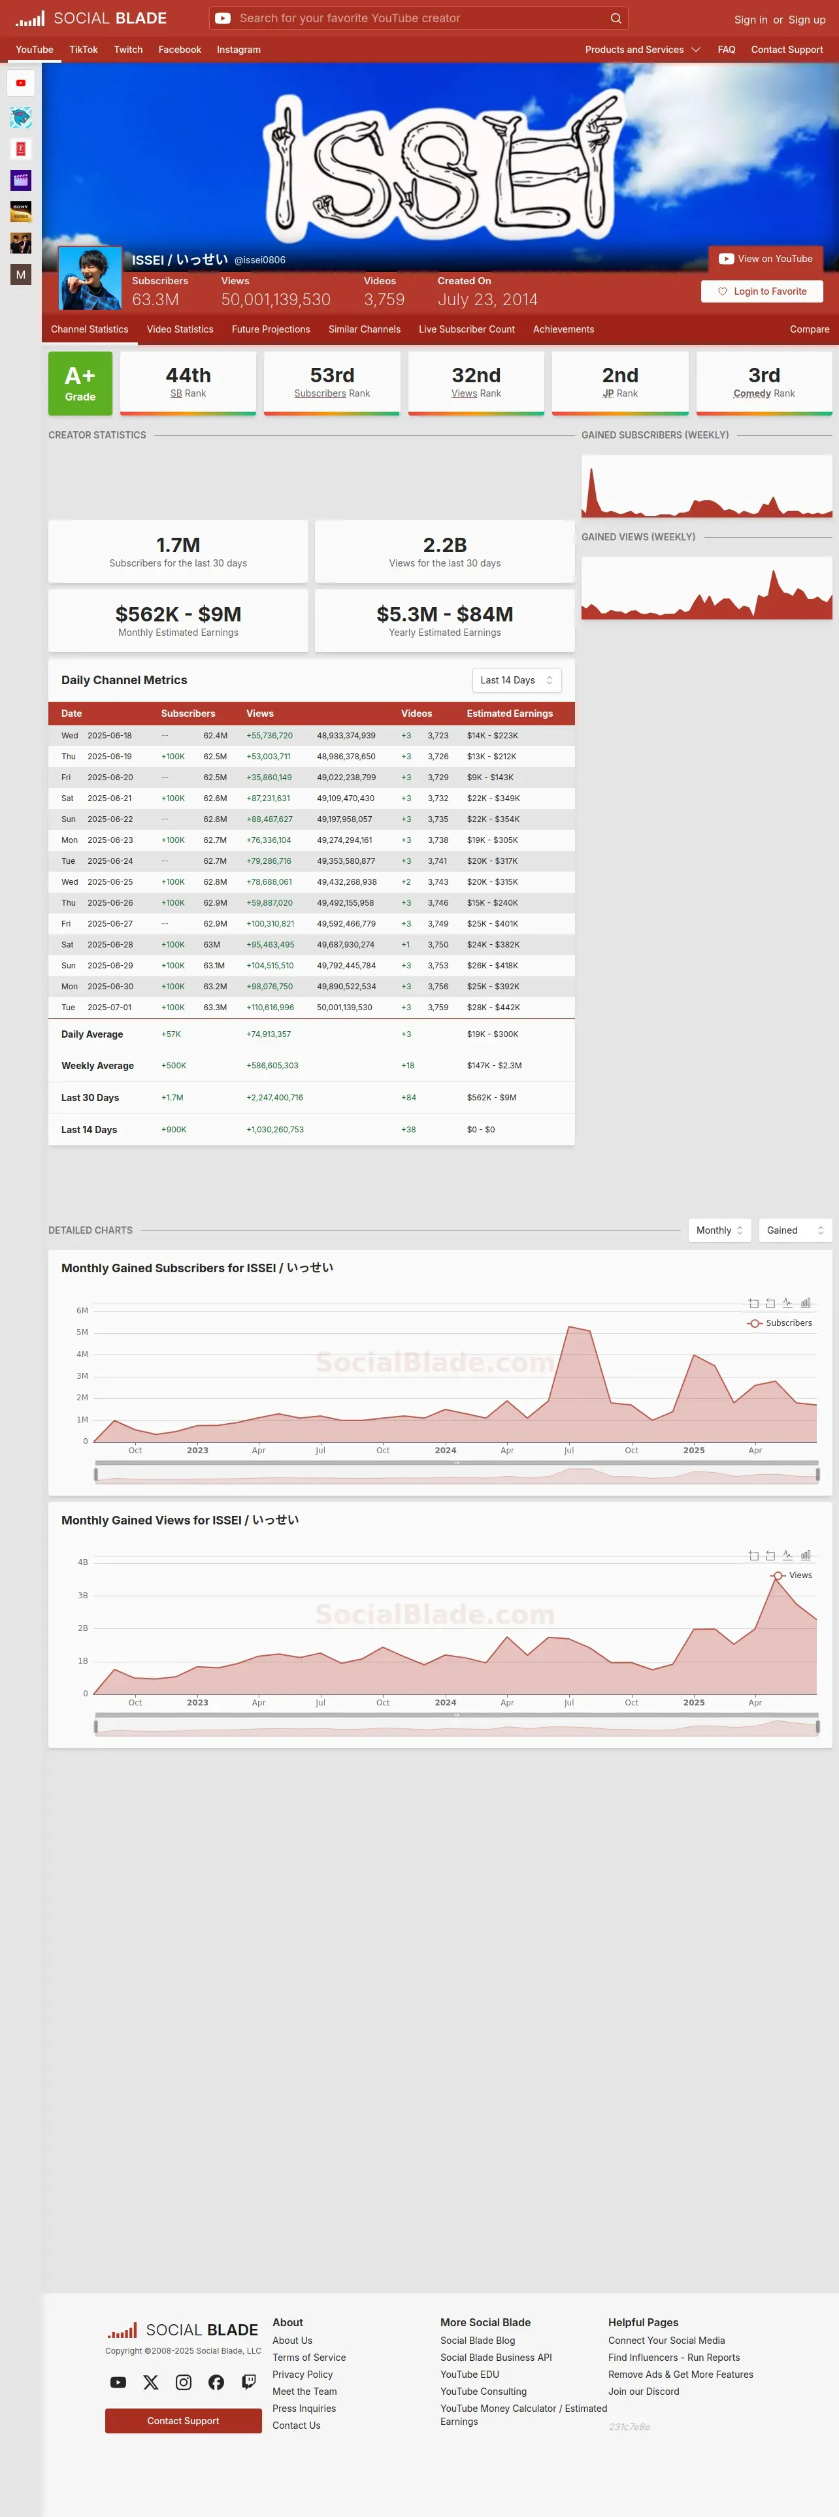This screenshot has height=2517, width=839.
Task: Open Social Blade's X footer icon
Action: 150,2382
